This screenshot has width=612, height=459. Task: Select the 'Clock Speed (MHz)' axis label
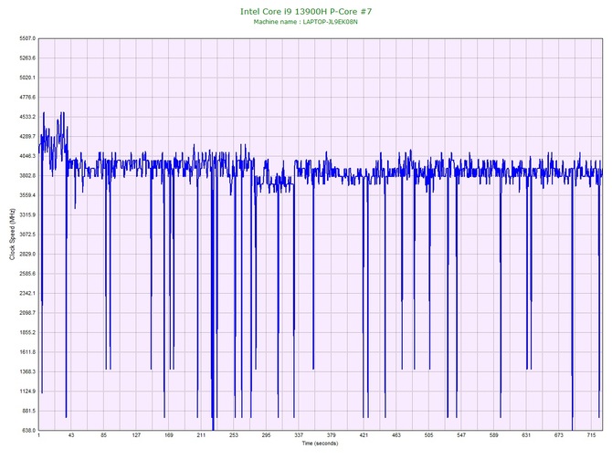click(12, 235)
